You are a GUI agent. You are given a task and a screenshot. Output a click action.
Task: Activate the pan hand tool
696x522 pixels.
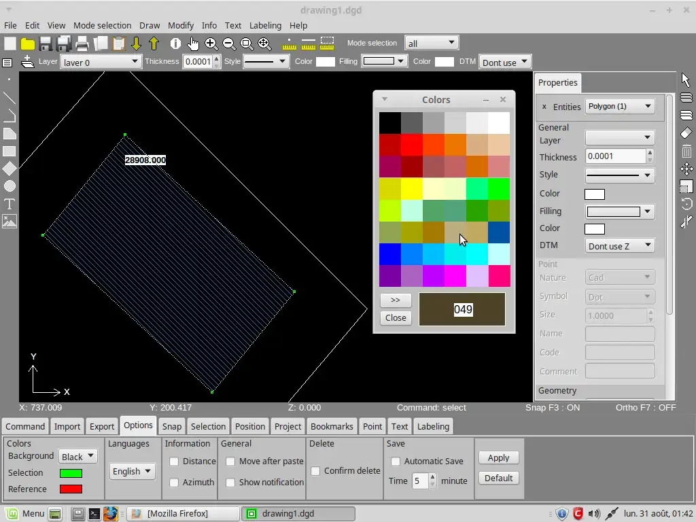click(194, 43)
